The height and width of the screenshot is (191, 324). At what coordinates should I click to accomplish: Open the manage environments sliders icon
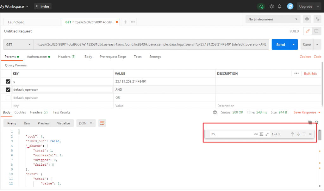click(x=317, y=19)
